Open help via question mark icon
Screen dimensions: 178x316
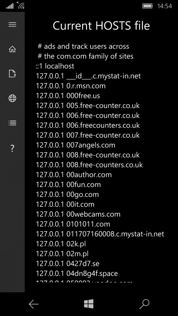point(12,149)
